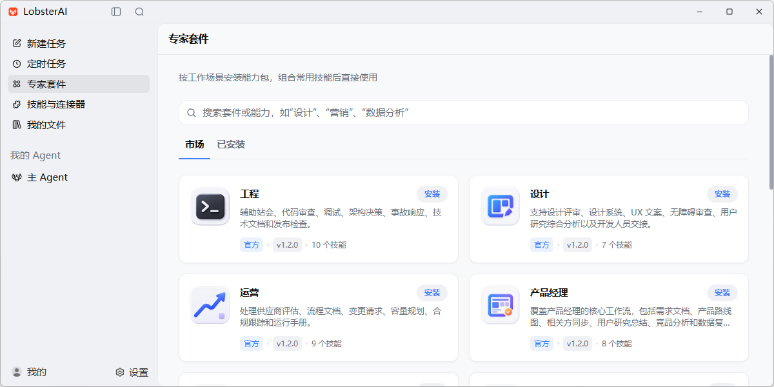Install the 产品经理 package

[x=722, y=293]
